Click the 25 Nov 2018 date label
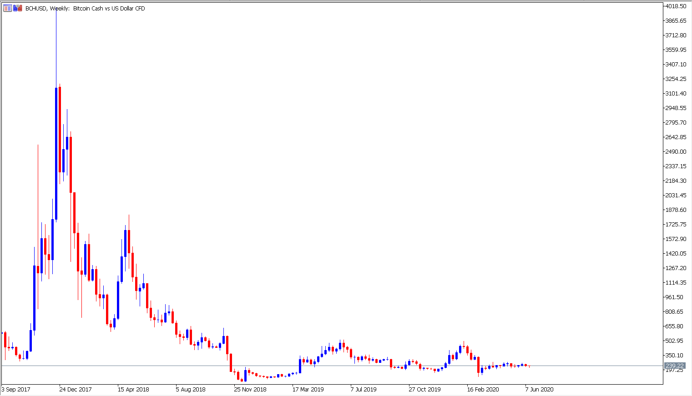Viewport: 692px width, 396px height. [x=250, y=390]
